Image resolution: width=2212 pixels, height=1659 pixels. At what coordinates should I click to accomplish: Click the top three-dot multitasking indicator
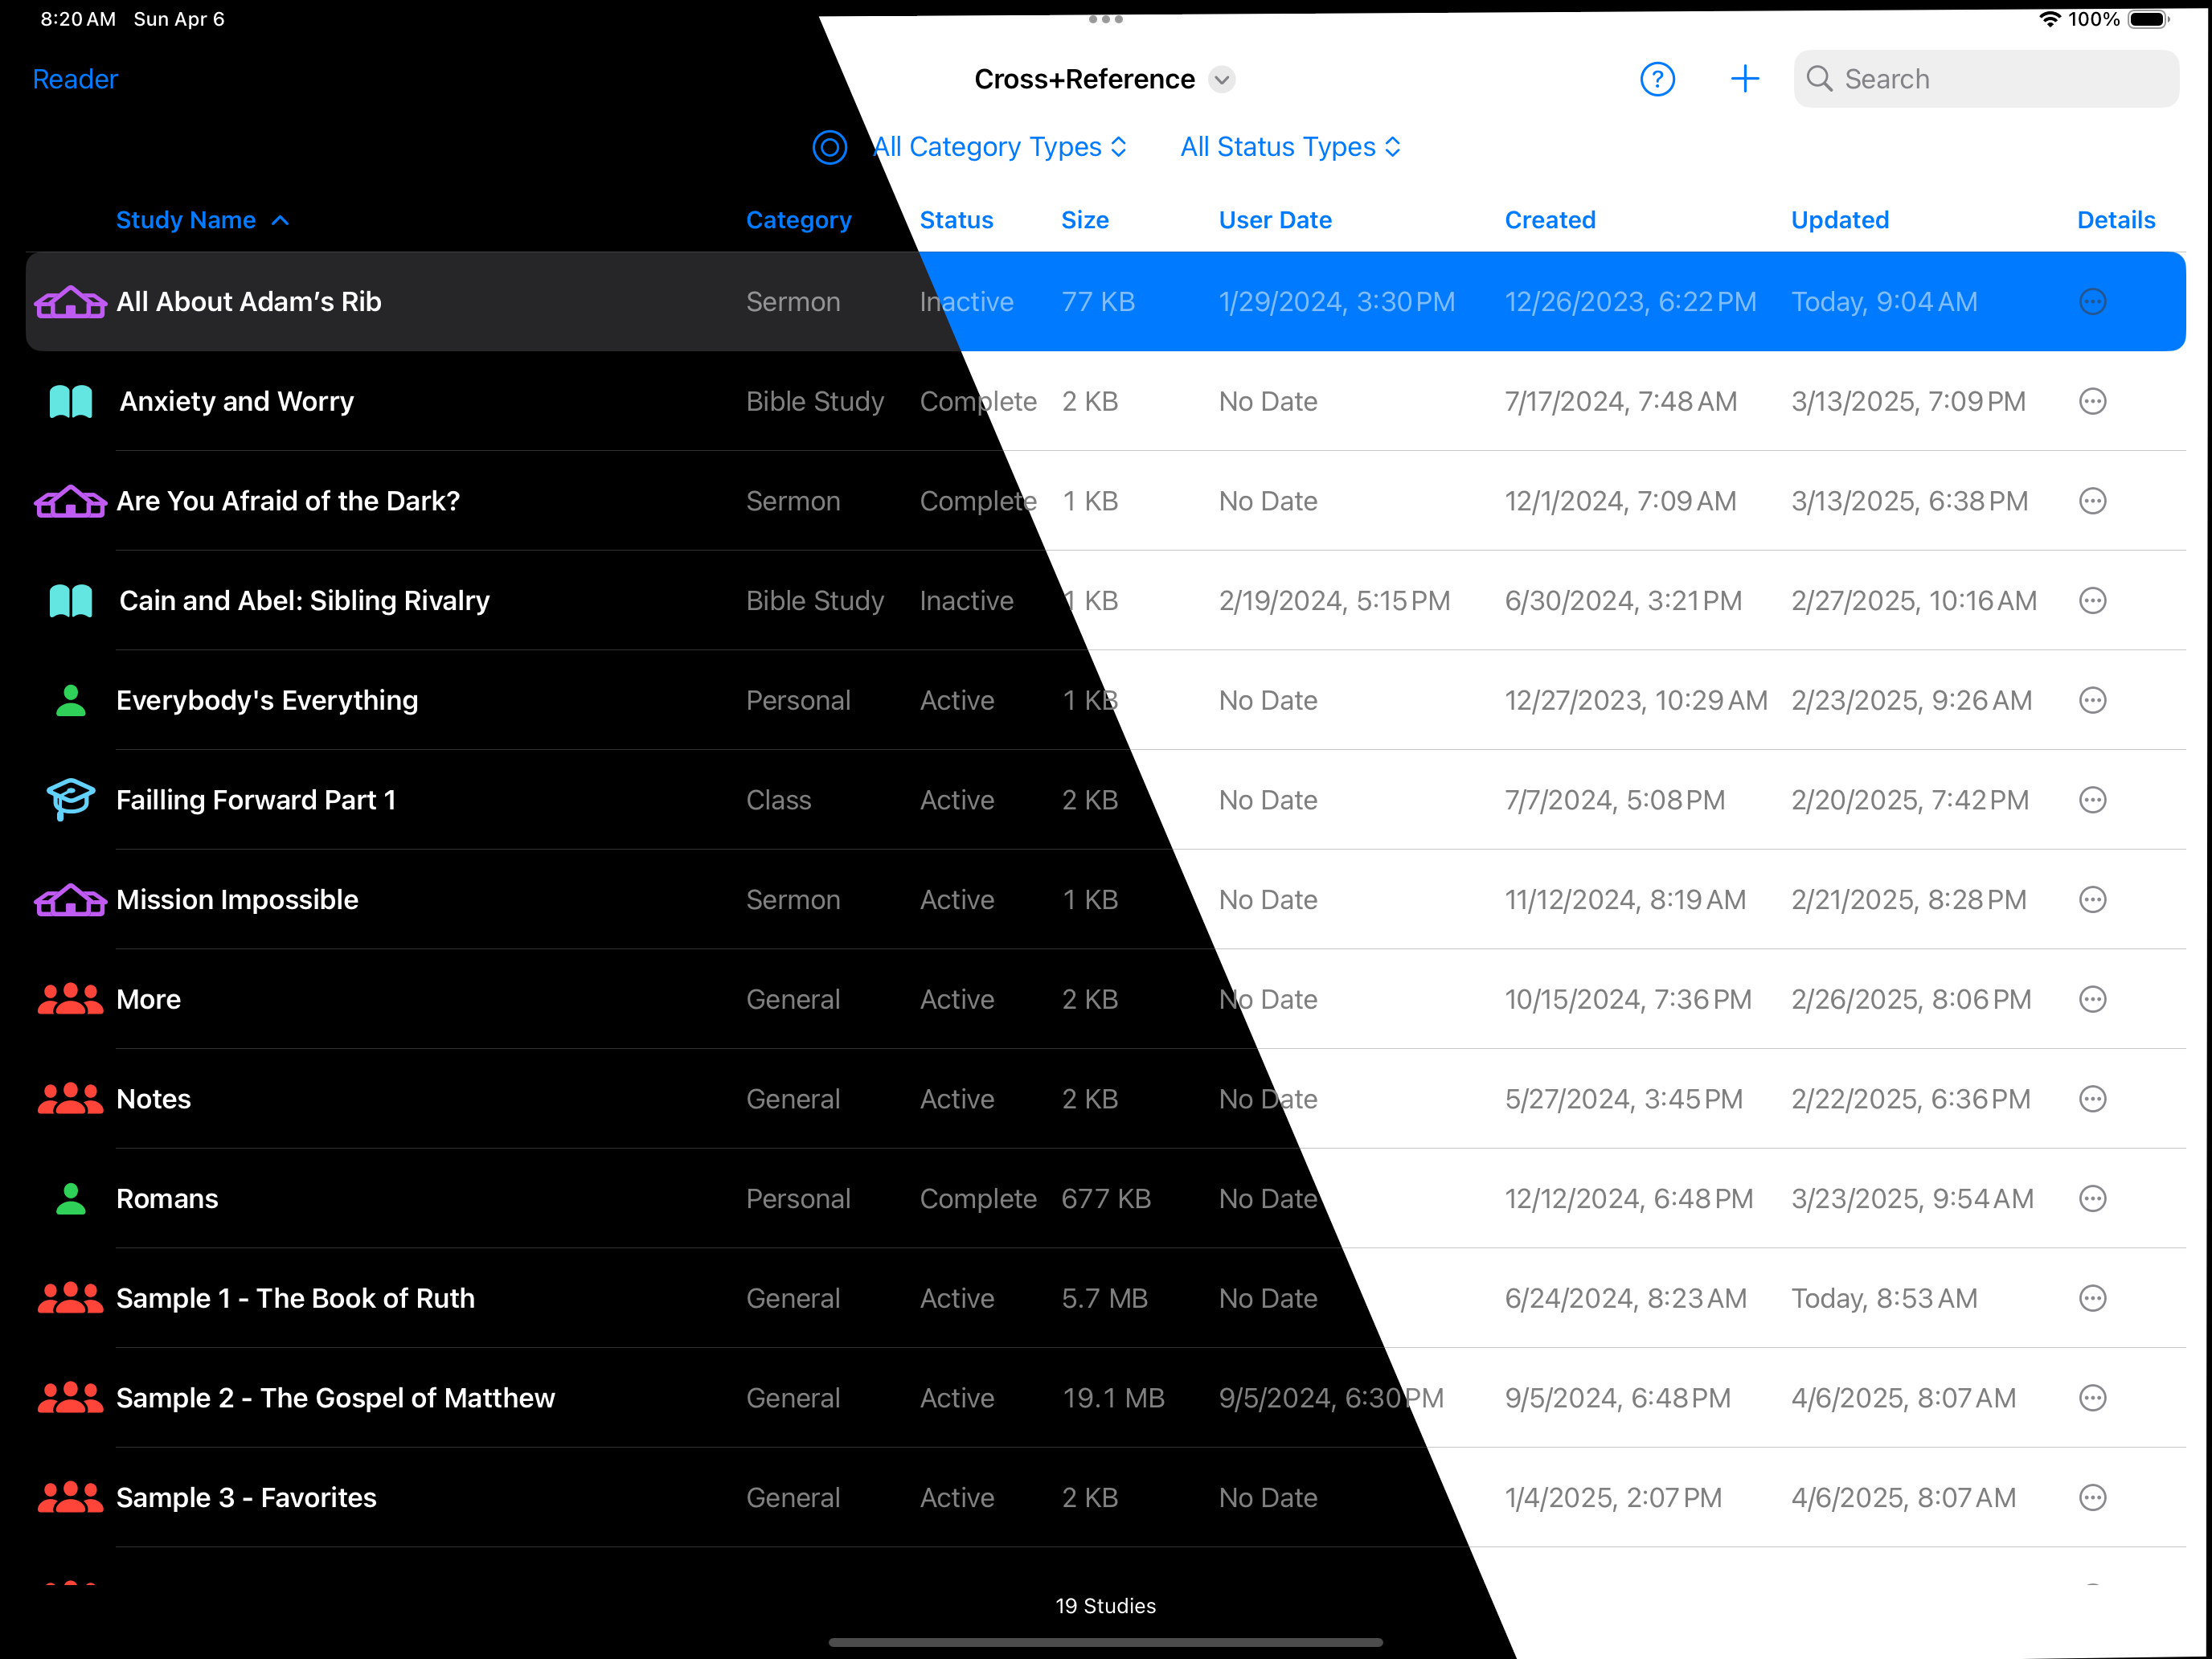[x=1105, y=19]
